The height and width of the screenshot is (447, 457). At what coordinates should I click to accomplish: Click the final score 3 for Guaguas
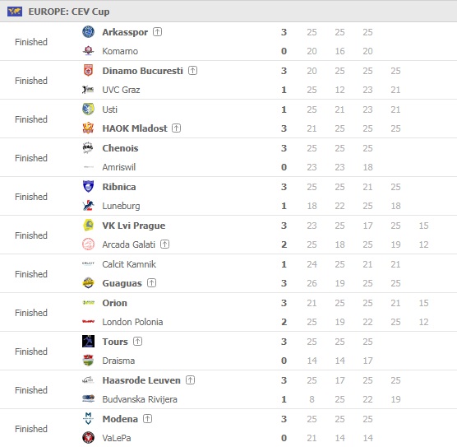[284, 283]
